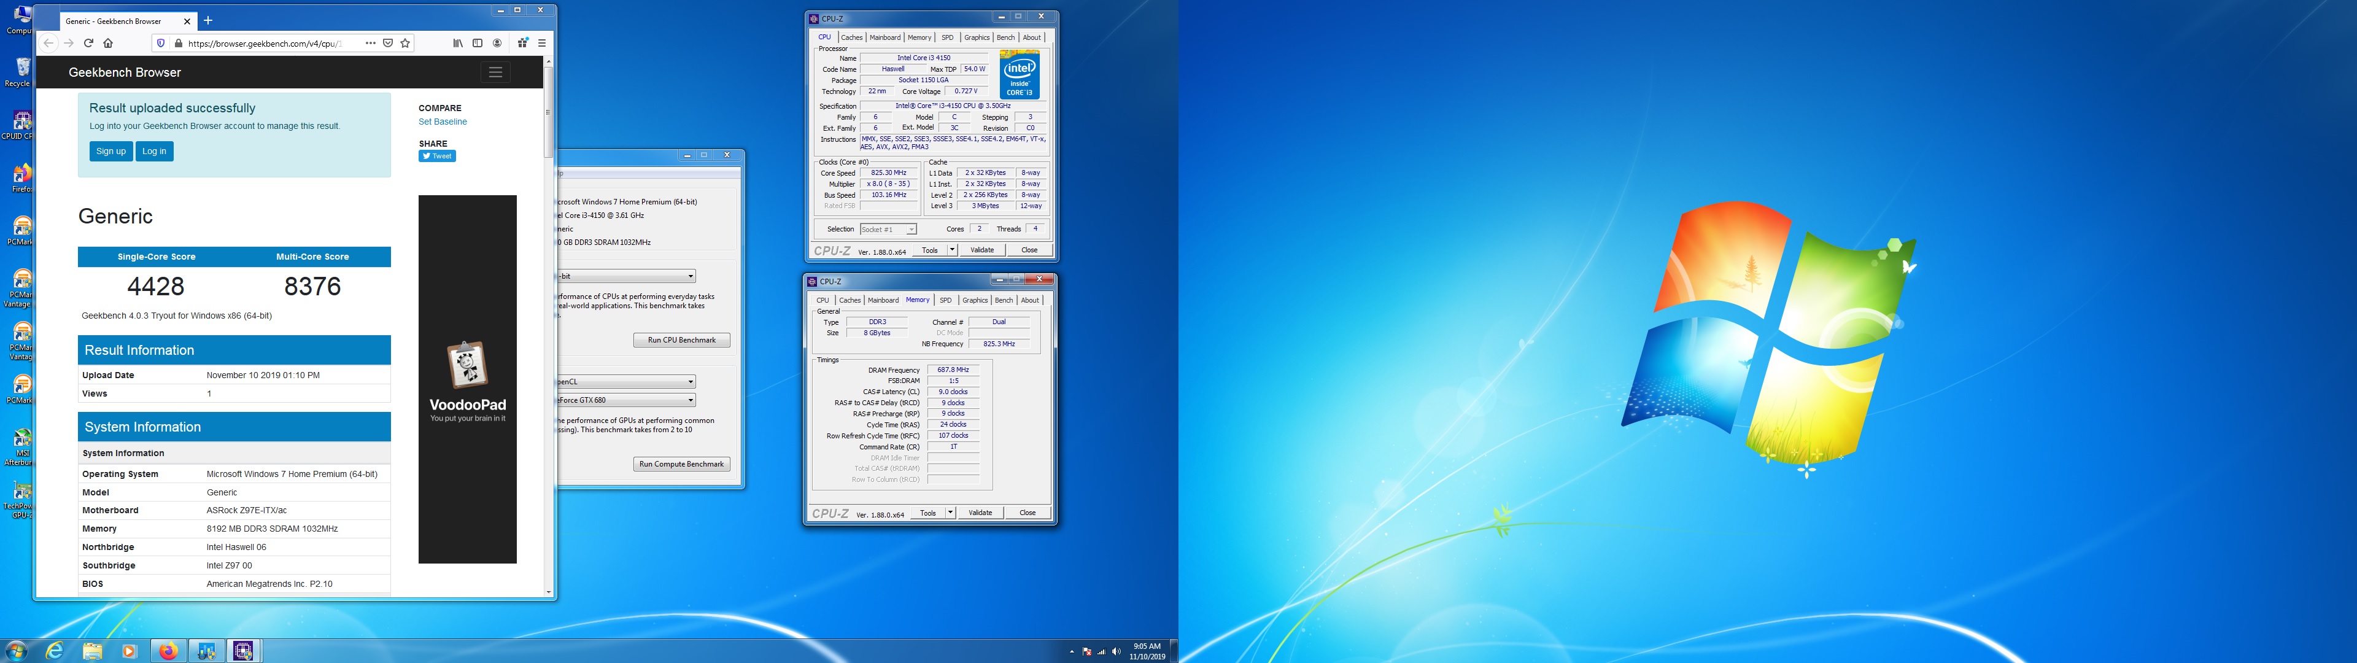Click Validate in upper CPU-Z window
Screen dimensions: 2357x663
click(x=982, y=250)
